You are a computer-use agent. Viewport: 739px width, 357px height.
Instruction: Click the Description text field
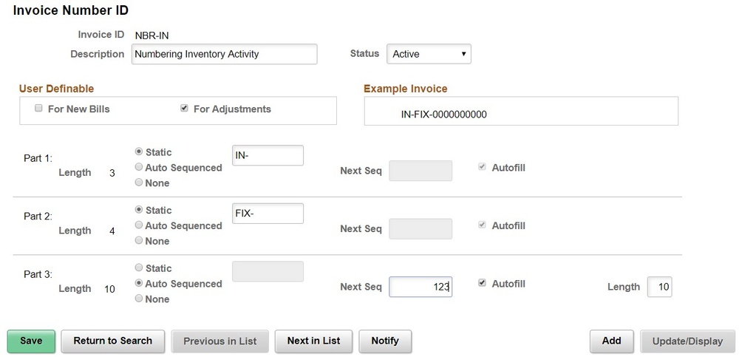point(225,54)
